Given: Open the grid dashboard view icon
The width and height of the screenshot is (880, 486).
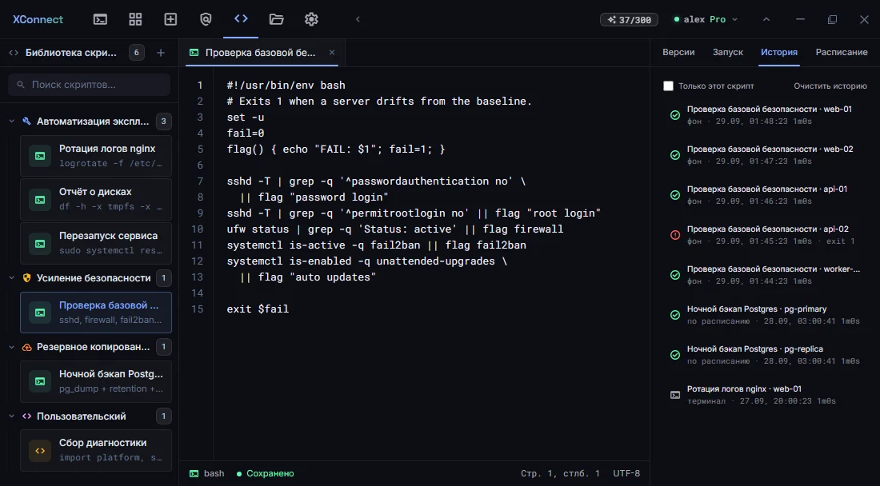Looking at the screenshot, I should click(135, 20).
